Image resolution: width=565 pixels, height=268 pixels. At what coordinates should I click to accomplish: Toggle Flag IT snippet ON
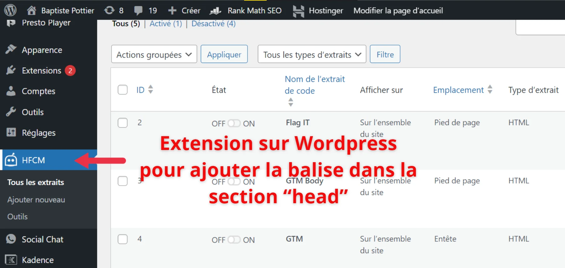pos(234,123)
